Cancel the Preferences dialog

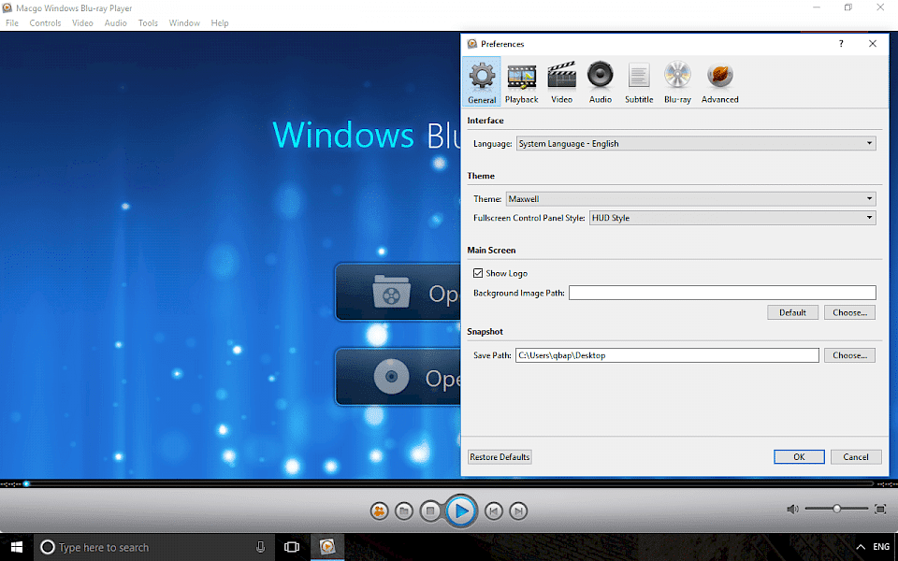click(x=856, y=457)
